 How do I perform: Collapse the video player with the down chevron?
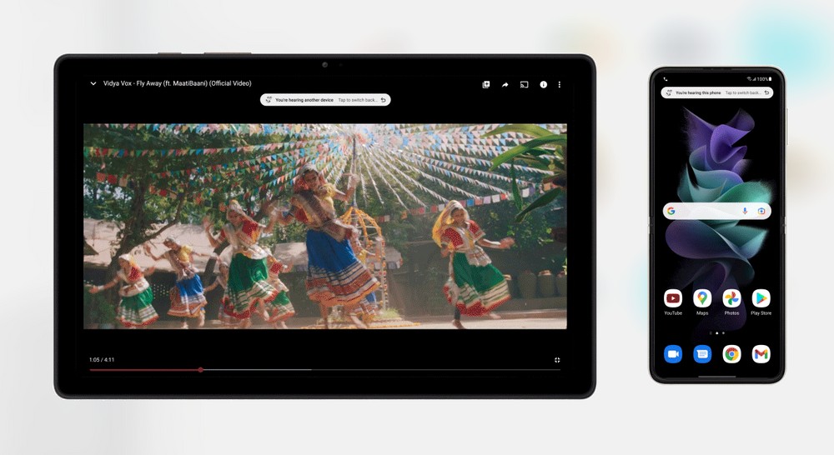tap(93, 83)
